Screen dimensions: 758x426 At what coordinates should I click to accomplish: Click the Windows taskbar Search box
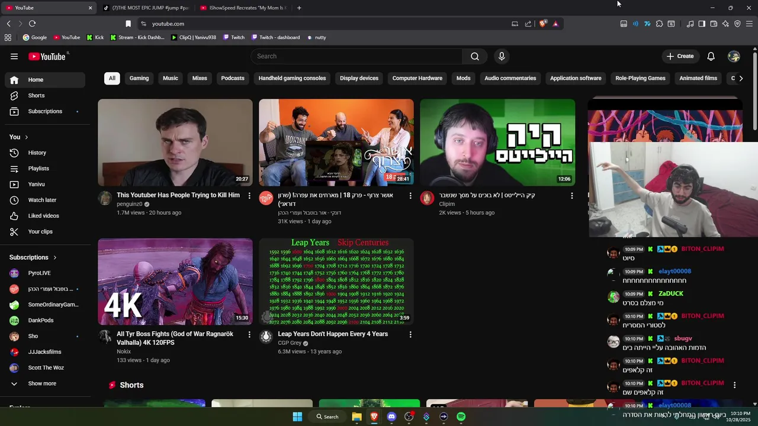(x=327, y=417)
